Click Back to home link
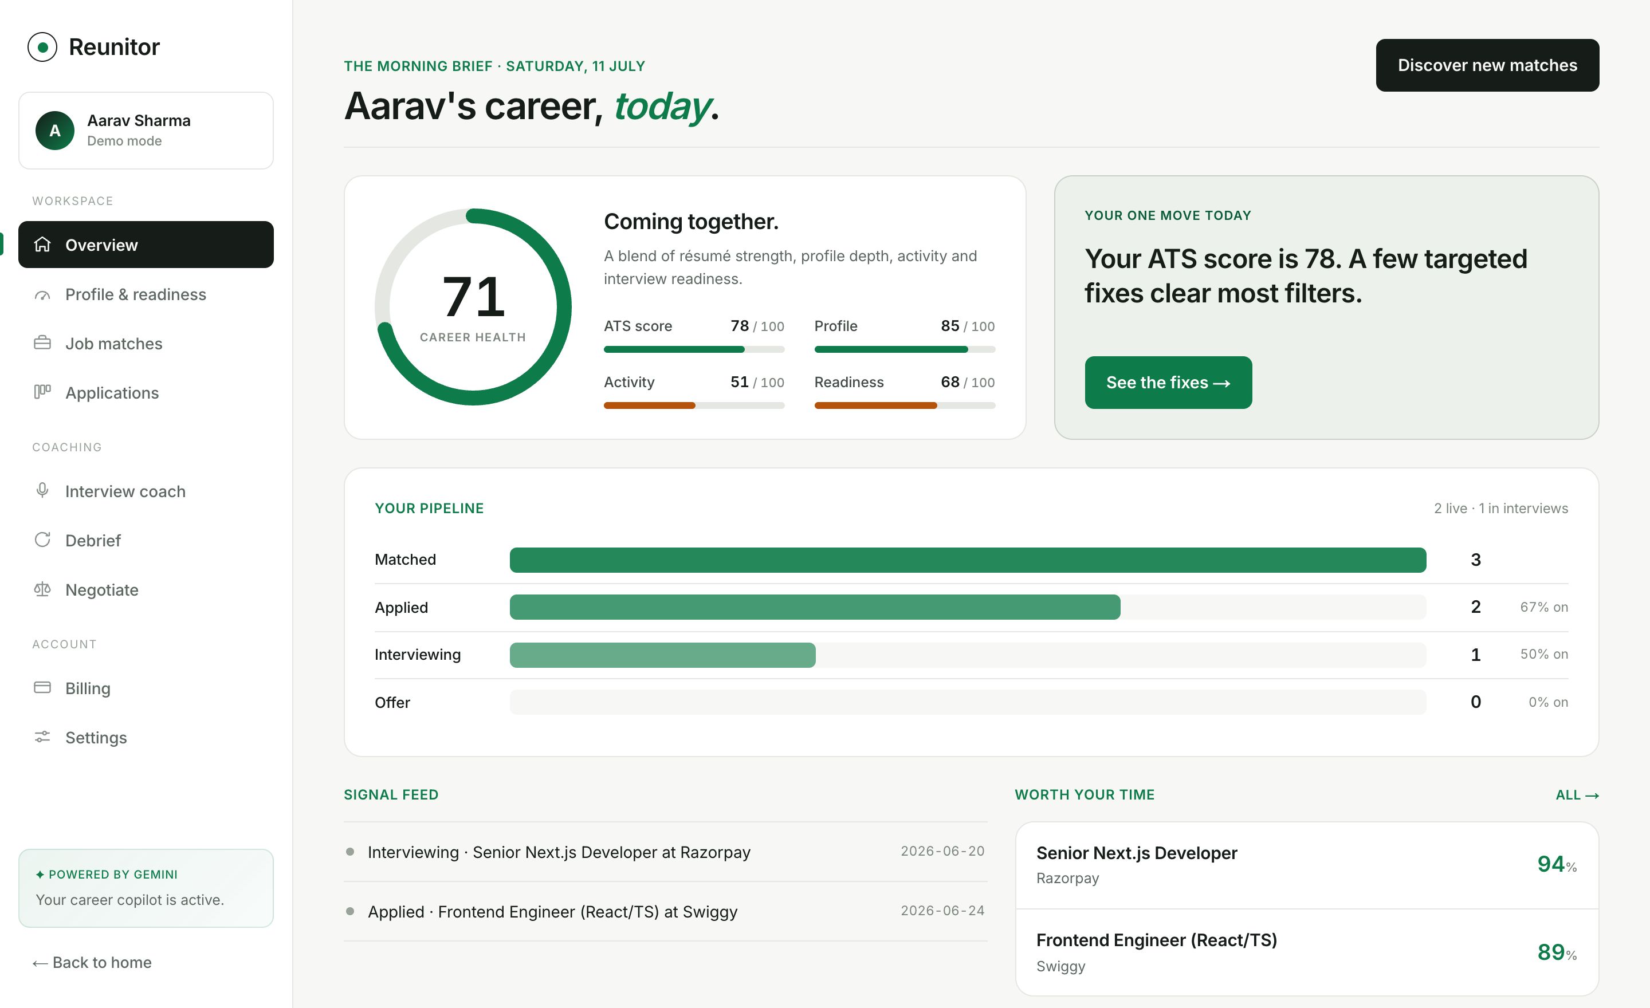 (92, 962)
